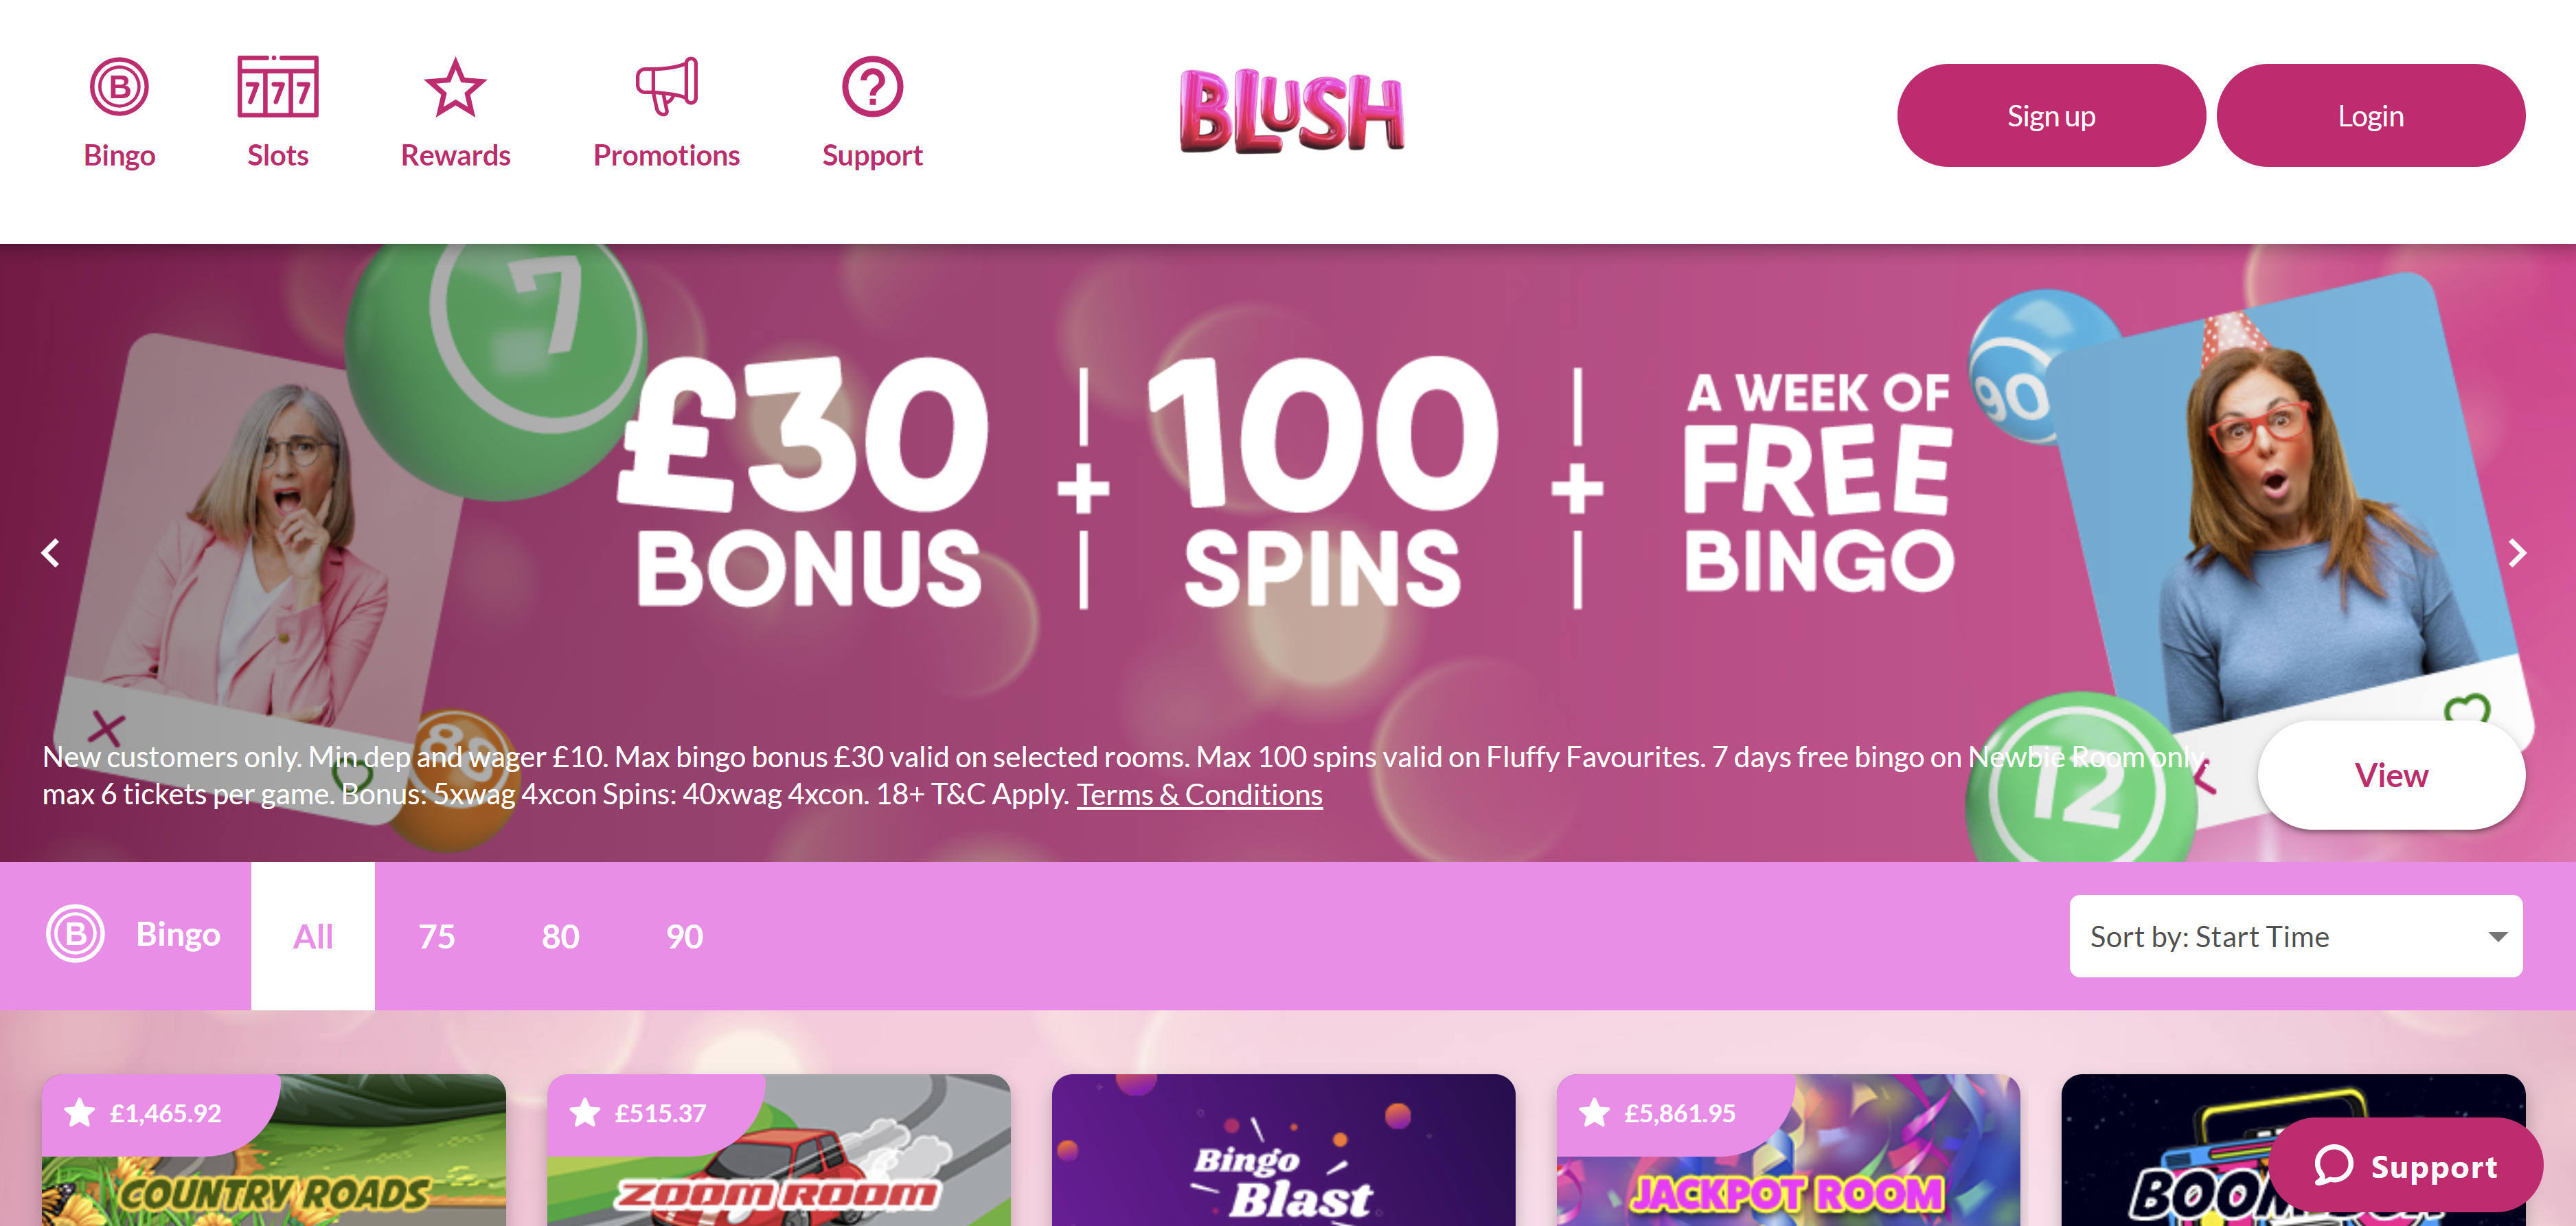Filter rooms by 80 ball bingo

pos(561,936)
